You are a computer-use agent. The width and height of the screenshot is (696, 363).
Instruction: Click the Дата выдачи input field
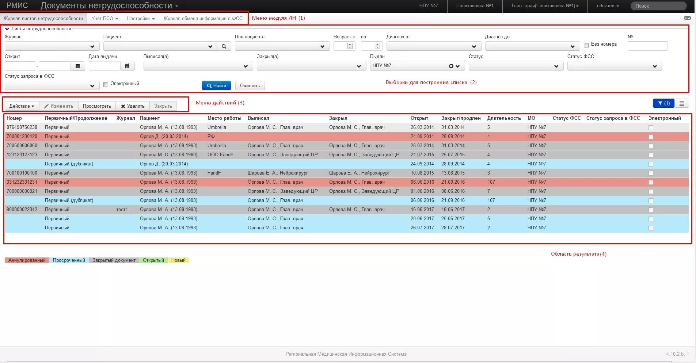104,66
